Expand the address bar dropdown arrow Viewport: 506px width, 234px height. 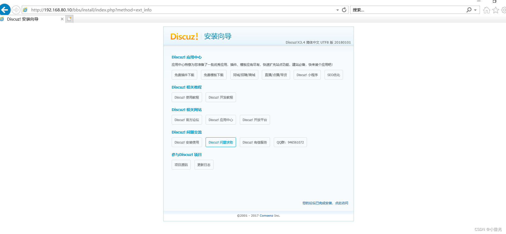pos(338,10)
